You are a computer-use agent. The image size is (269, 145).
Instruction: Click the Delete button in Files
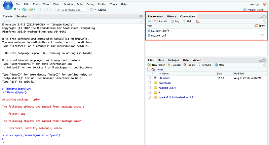190,65
